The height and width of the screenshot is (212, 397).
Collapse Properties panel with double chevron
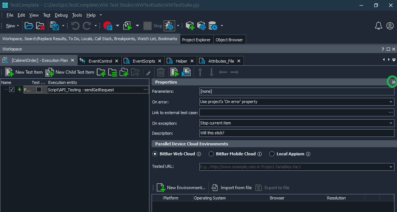tap(393, 82)
